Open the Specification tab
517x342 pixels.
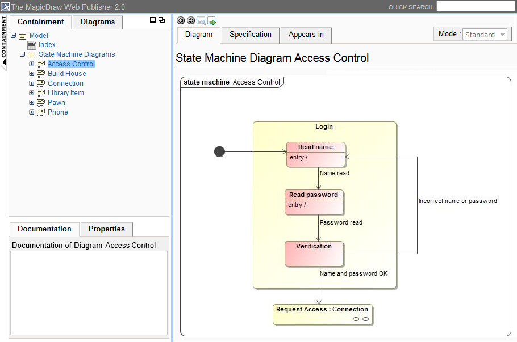click(251, 35)
